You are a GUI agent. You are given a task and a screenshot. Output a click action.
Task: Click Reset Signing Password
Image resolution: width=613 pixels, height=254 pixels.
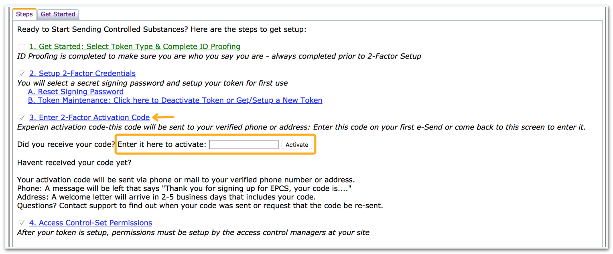click(75, 92)
